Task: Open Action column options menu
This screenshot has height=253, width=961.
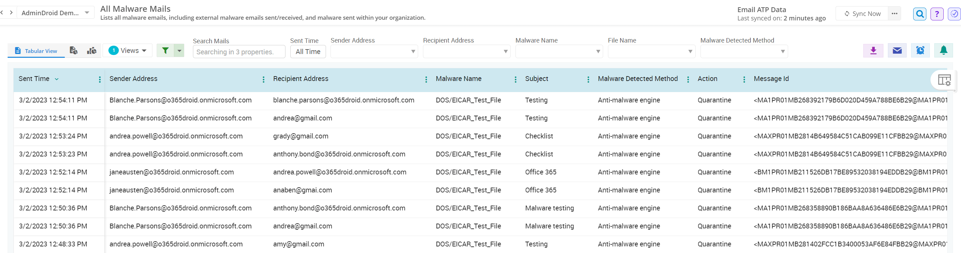Action: tap(744, 79)
